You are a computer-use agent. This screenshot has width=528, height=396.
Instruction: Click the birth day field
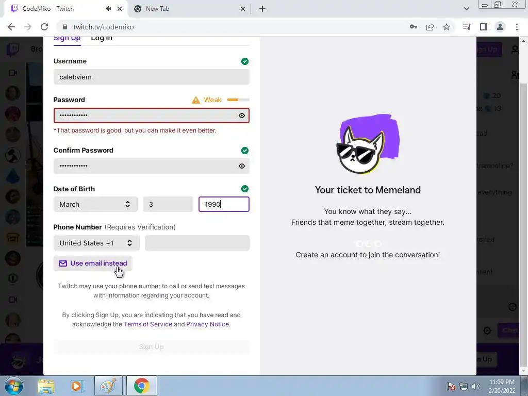[x=168, y=204]
